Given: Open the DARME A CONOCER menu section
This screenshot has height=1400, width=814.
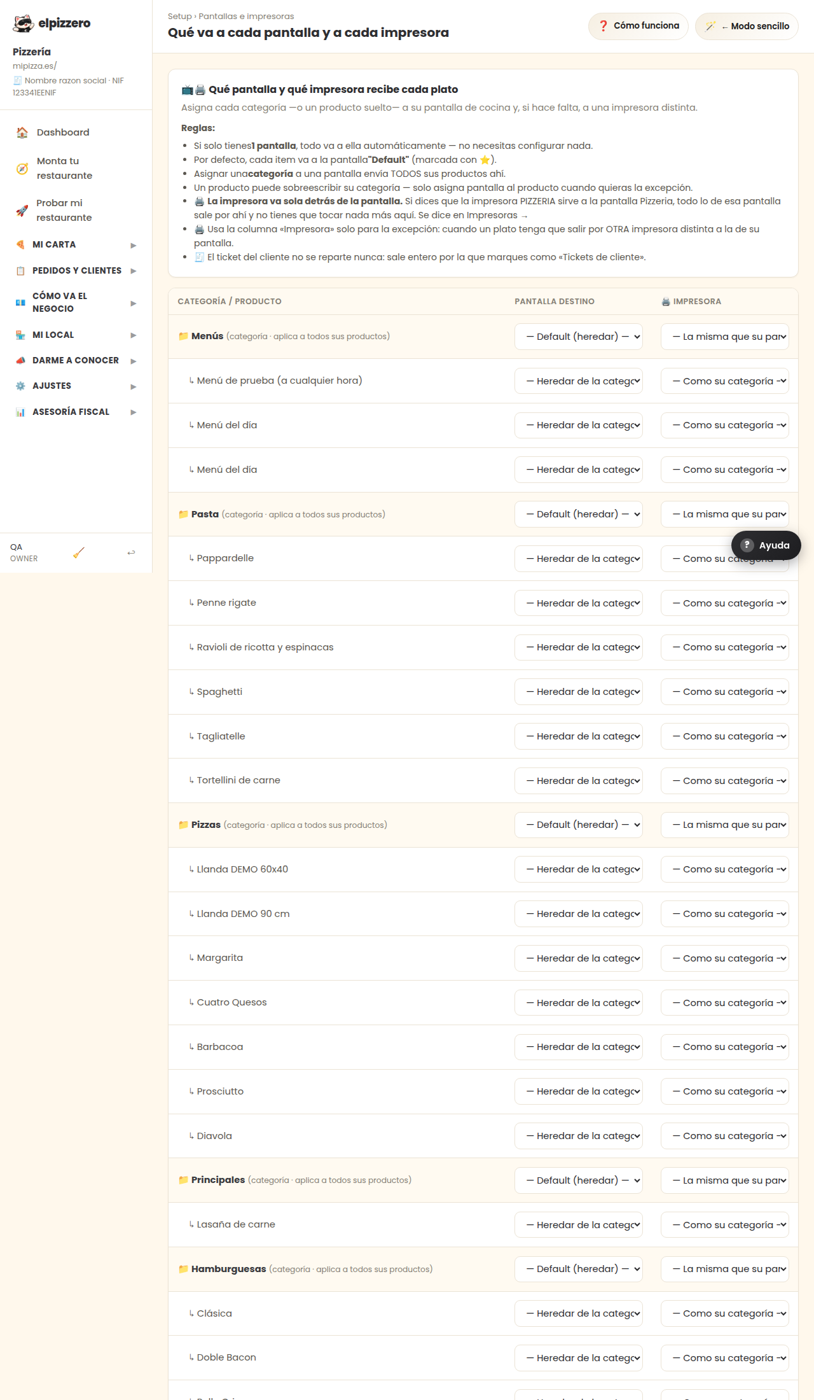Looking at the screenshot, I should pyautogui.click(x=76, y=360).
